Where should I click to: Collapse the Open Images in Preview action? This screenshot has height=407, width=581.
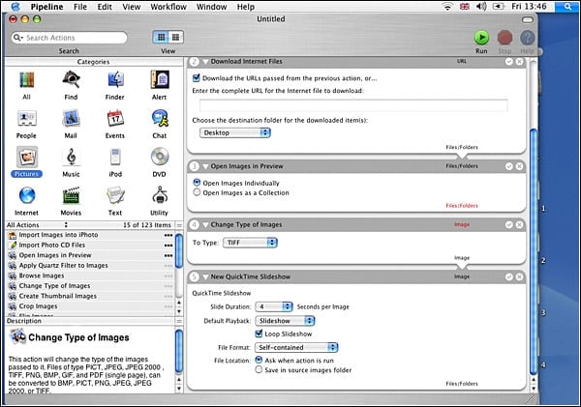(x=205, y=167)
